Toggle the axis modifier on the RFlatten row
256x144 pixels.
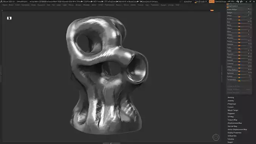(x=251, y=38)
